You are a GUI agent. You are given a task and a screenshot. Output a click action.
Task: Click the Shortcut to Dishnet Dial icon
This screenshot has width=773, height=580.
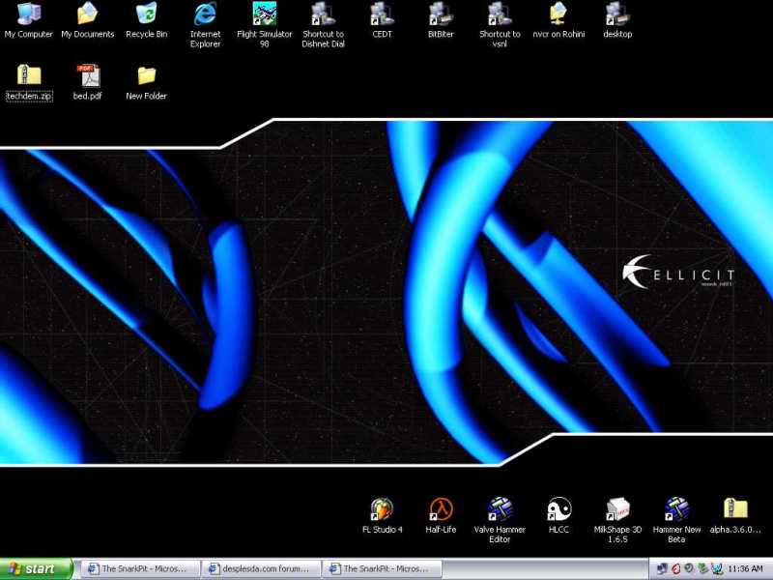coord(323,14)
